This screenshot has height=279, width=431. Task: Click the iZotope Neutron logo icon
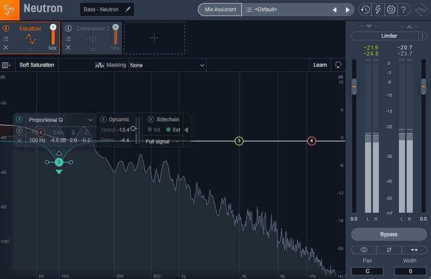point(10,10)
